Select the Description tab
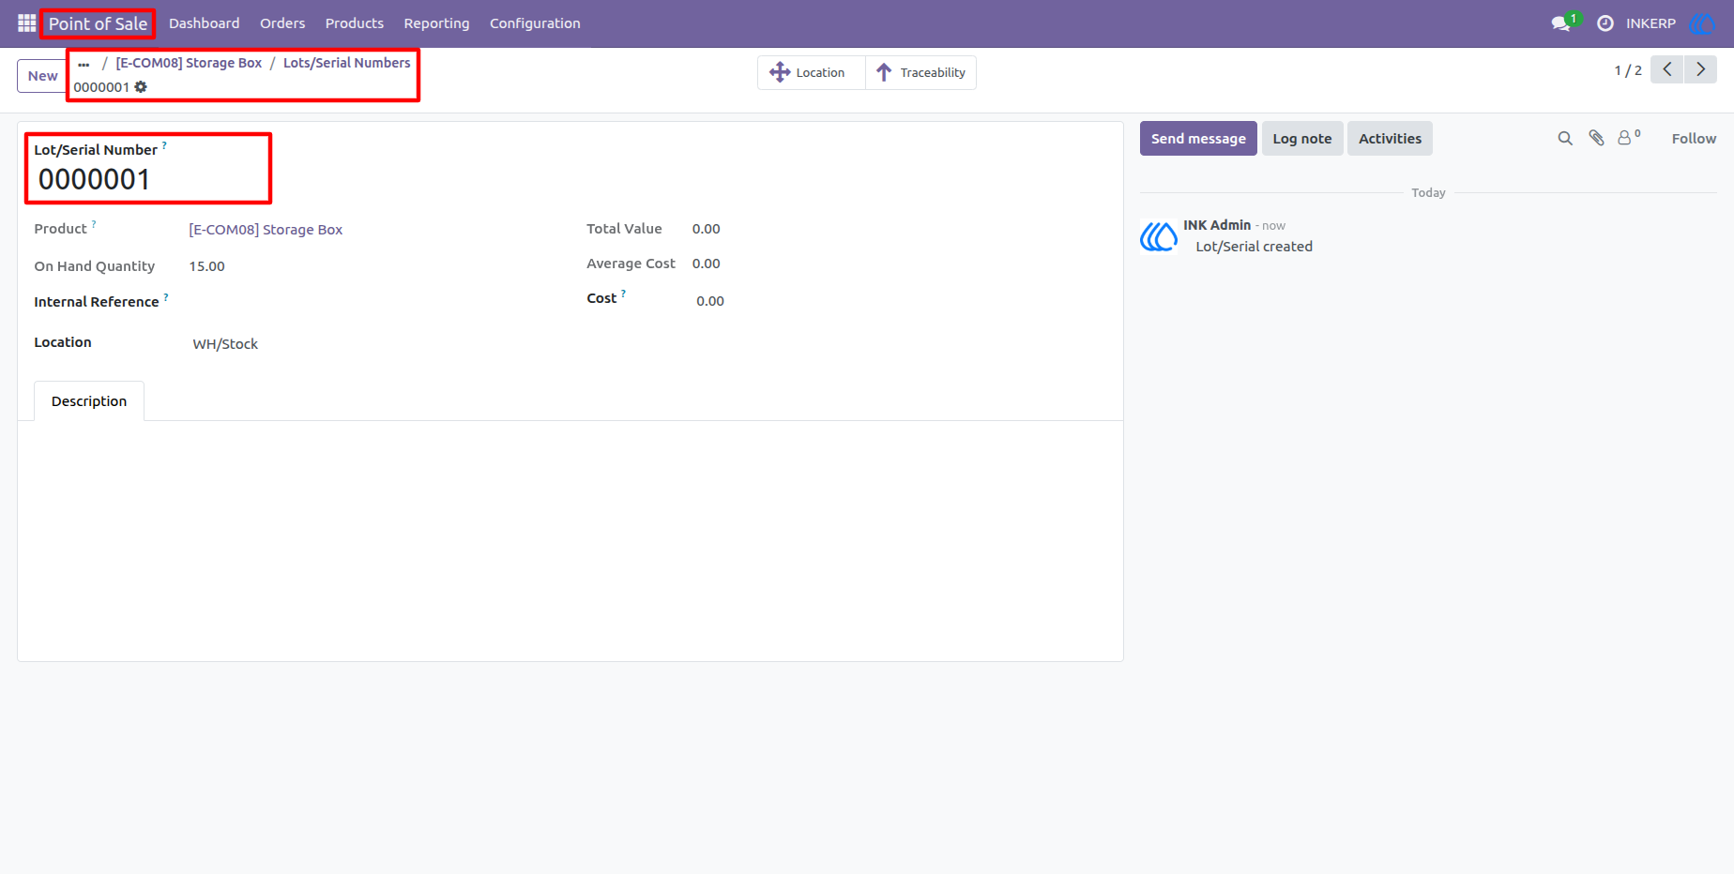Viewport: 1734px width, 874px height. [89, 401]
